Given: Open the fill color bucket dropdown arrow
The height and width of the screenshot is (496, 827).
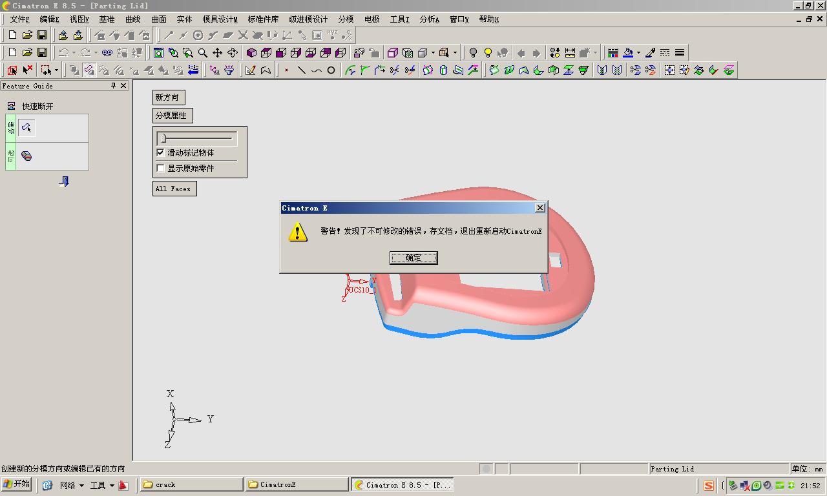Looking at the screenshot, I should click(638, 52).
